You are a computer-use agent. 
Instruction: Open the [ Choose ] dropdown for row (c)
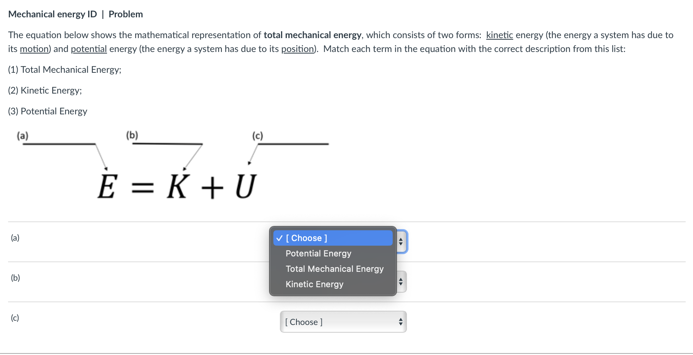click(343, 322)
